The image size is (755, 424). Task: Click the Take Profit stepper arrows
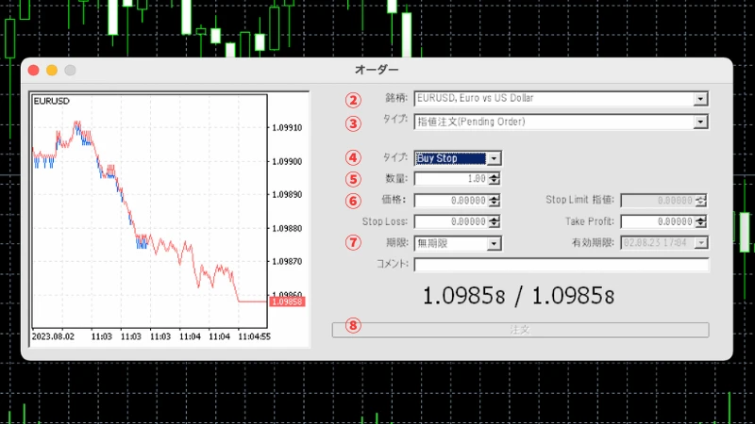coord(700,221)
